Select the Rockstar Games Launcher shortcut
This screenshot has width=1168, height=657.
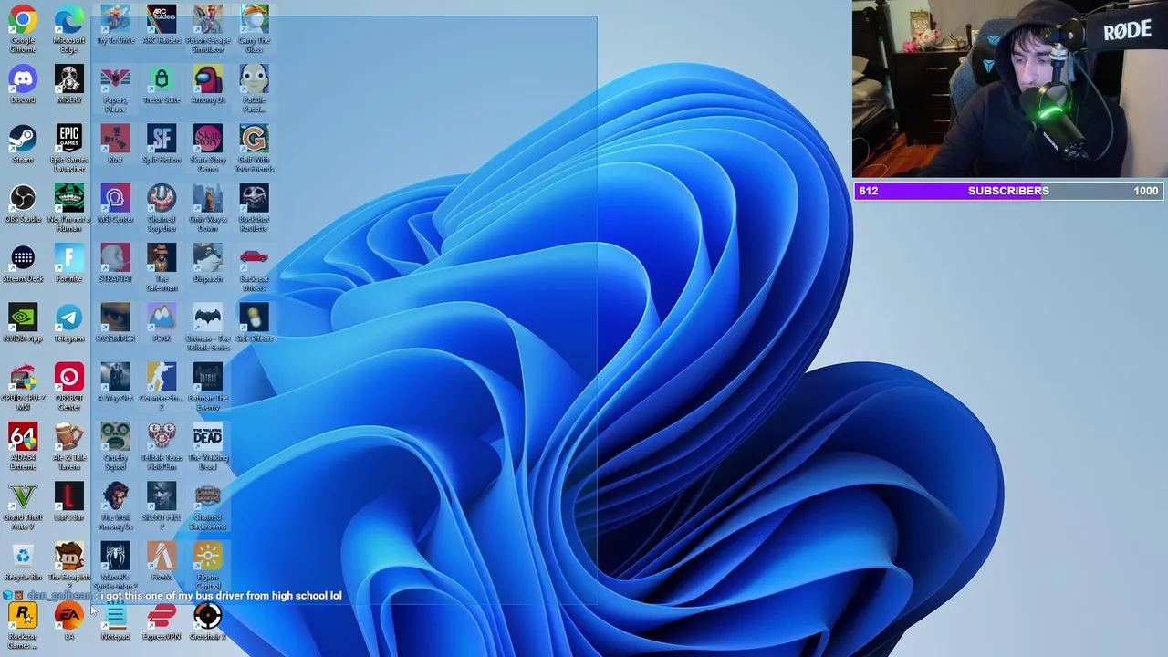click(23, 626)
